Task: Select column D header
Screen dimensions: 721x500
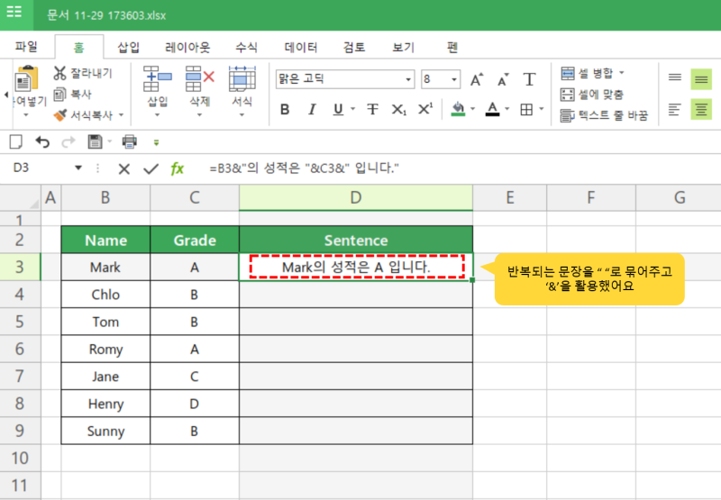Action: point(356,197)
